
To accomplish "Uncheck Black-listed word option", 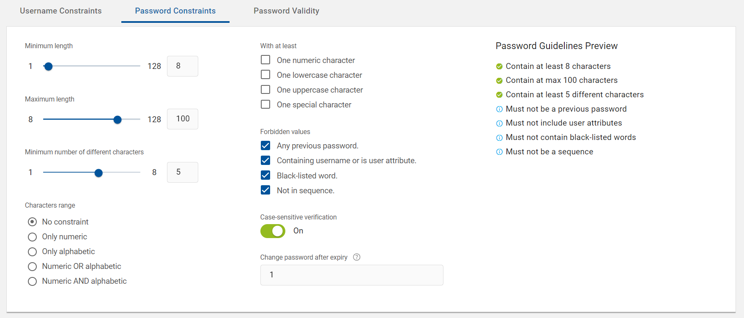I will pyautogui.click(x=265, y=175).
